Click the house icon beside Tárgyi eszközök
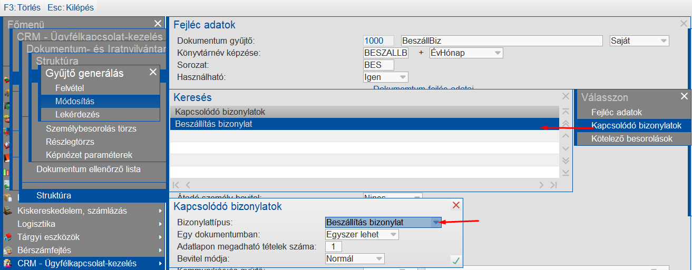The height and width of the screenshot is (270, 692). pos(7,237)
